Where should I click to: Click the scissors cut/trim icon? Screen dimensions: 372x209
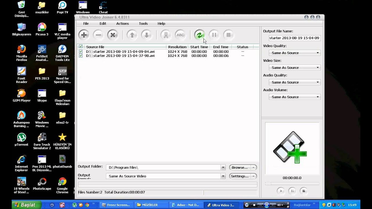tap(166, 35)
